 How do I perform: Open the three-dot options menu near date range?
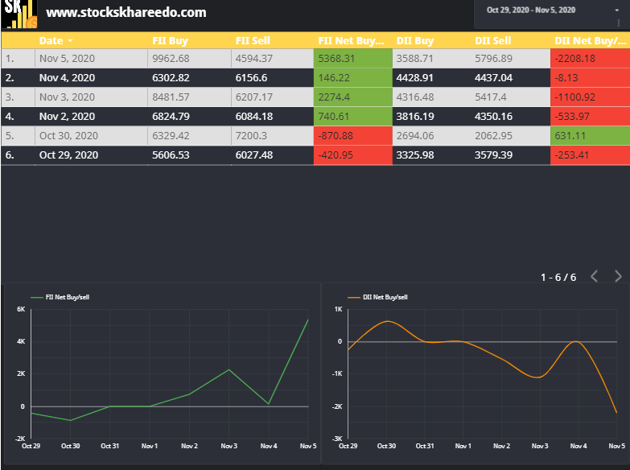[x=619, y=23]
